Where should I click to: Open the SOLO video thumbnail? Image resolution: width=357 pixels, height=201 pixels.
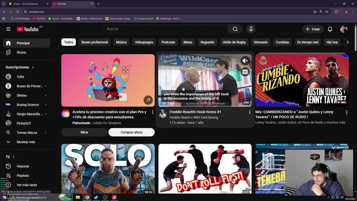pyautogui.click(x=108, y=169)
